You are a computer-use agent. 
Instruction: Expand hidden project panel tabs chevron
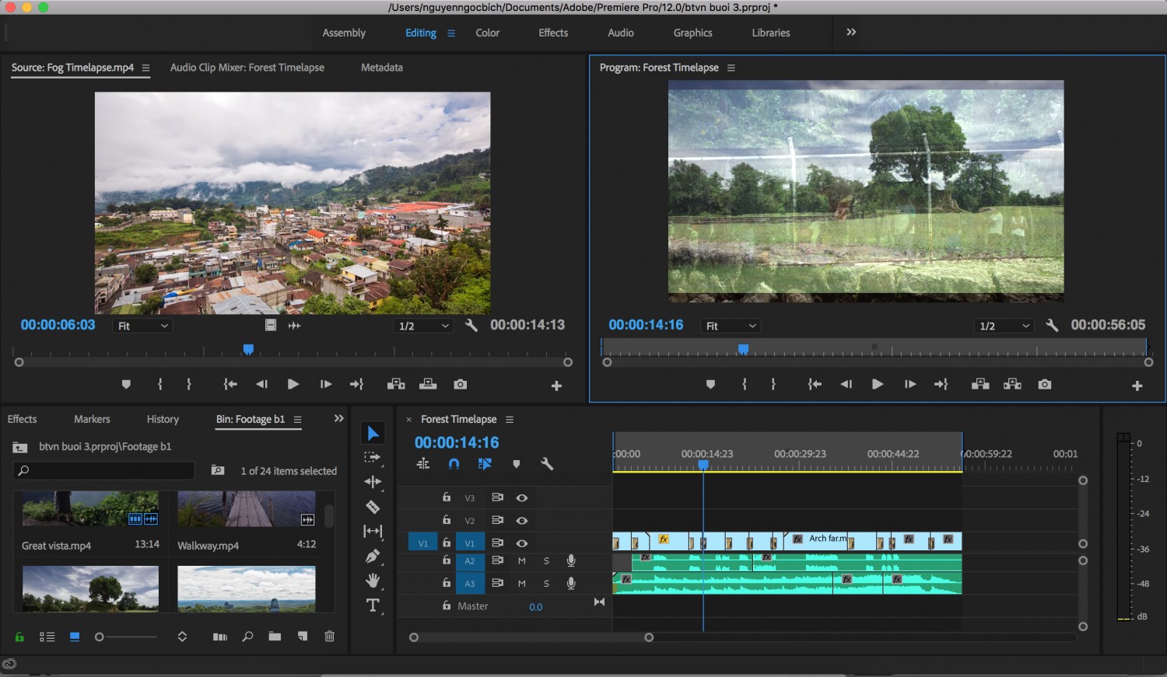tap(338, 418)
